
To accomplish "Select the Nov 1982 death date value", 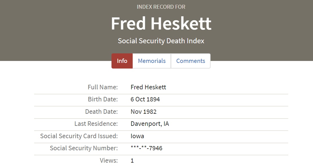I will [x=143, y=112].
